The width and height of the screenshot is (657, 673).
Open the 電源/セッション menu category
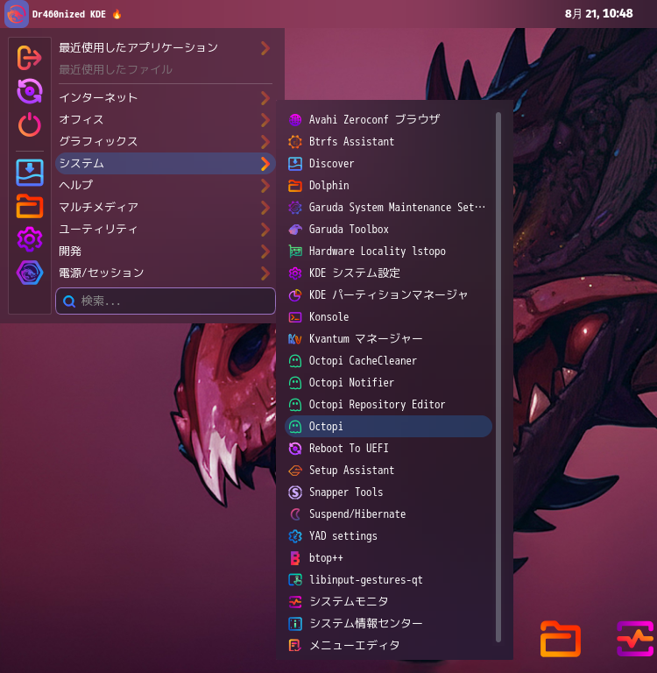[x=166, y=273]
